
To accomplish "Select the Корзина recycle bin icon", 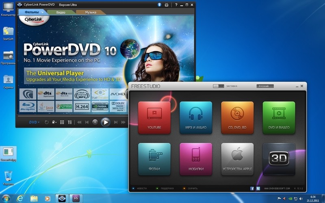I will 8,178.
